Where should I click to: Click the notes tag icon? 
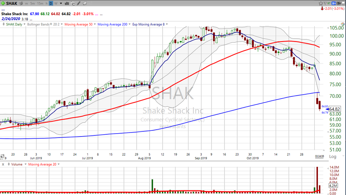(84, 3)
